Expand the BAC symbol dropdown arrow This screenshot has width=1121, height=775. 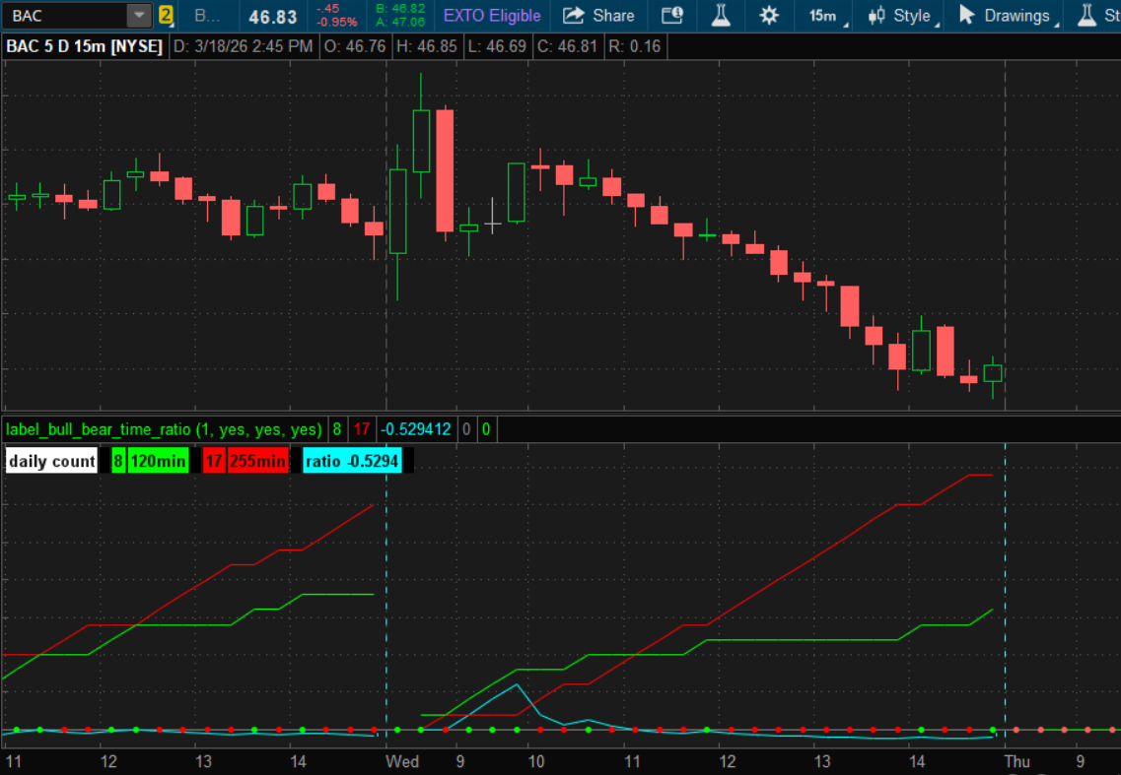coord(140,16)
